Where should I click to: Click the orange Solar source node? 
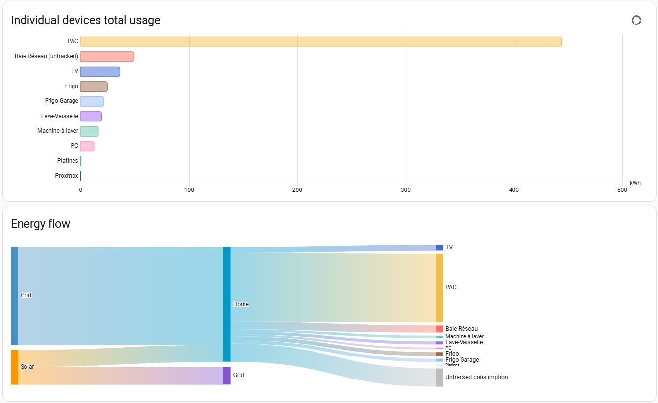tap(14, 367)
